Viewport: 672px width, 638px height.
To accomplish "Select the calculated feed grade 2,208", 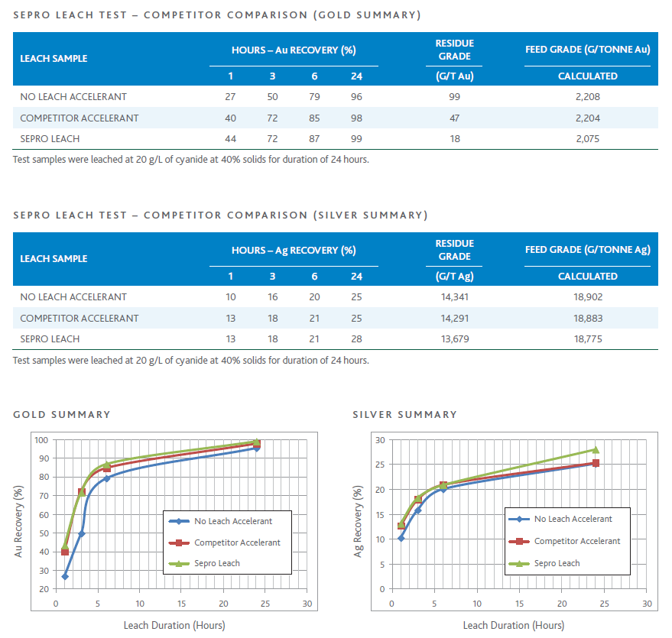I will click(588, 97).
